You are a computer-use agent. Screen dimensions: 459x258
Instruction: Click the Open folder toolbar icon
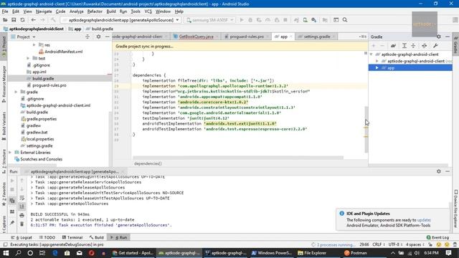[x=5, y=20]
